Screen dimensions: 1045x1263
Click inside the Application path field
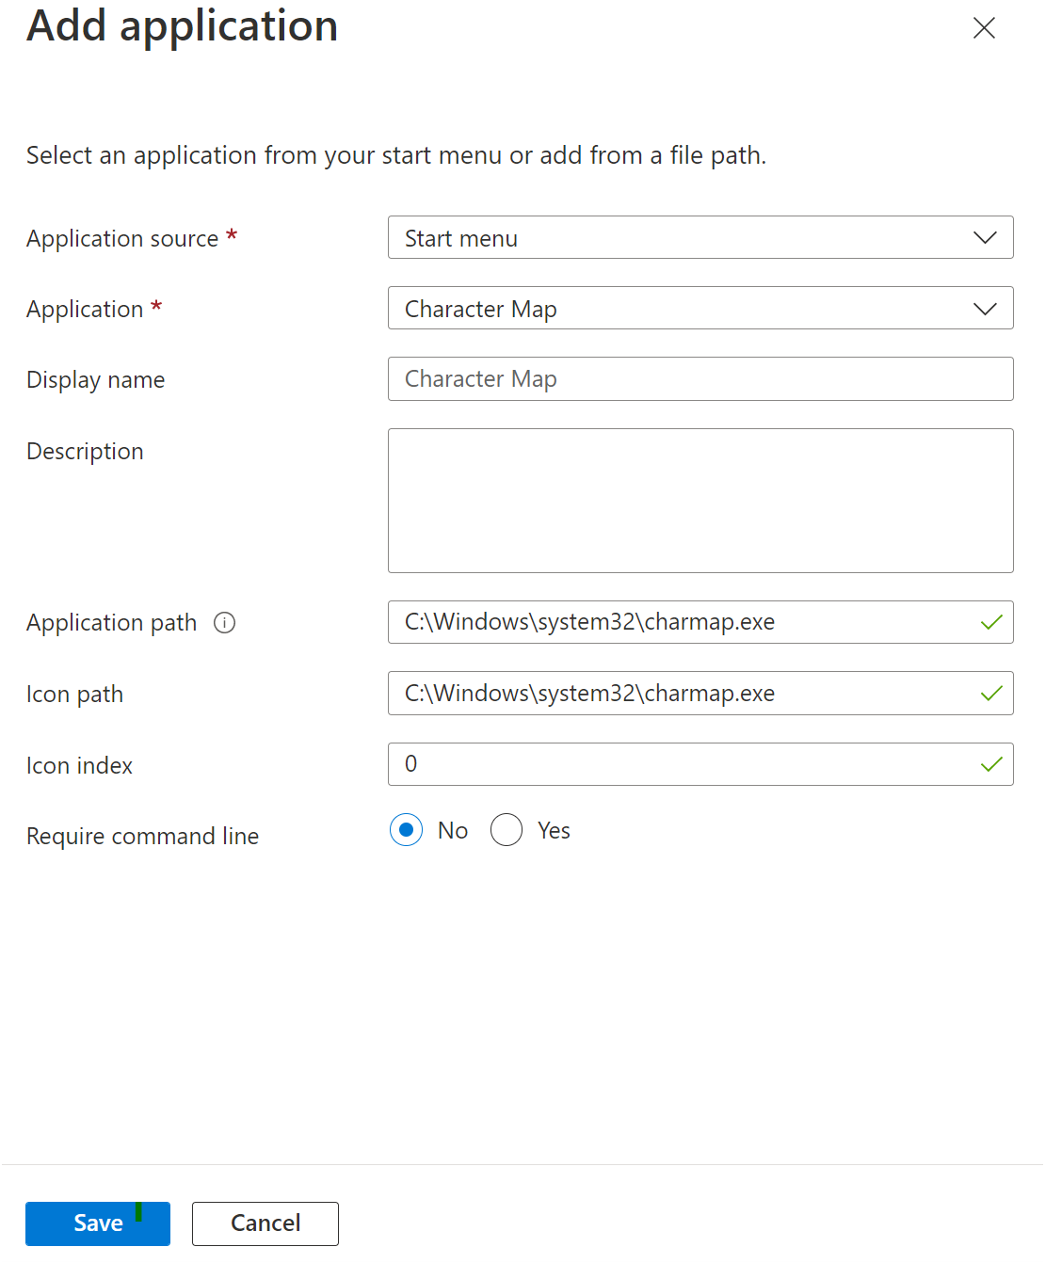678,623
